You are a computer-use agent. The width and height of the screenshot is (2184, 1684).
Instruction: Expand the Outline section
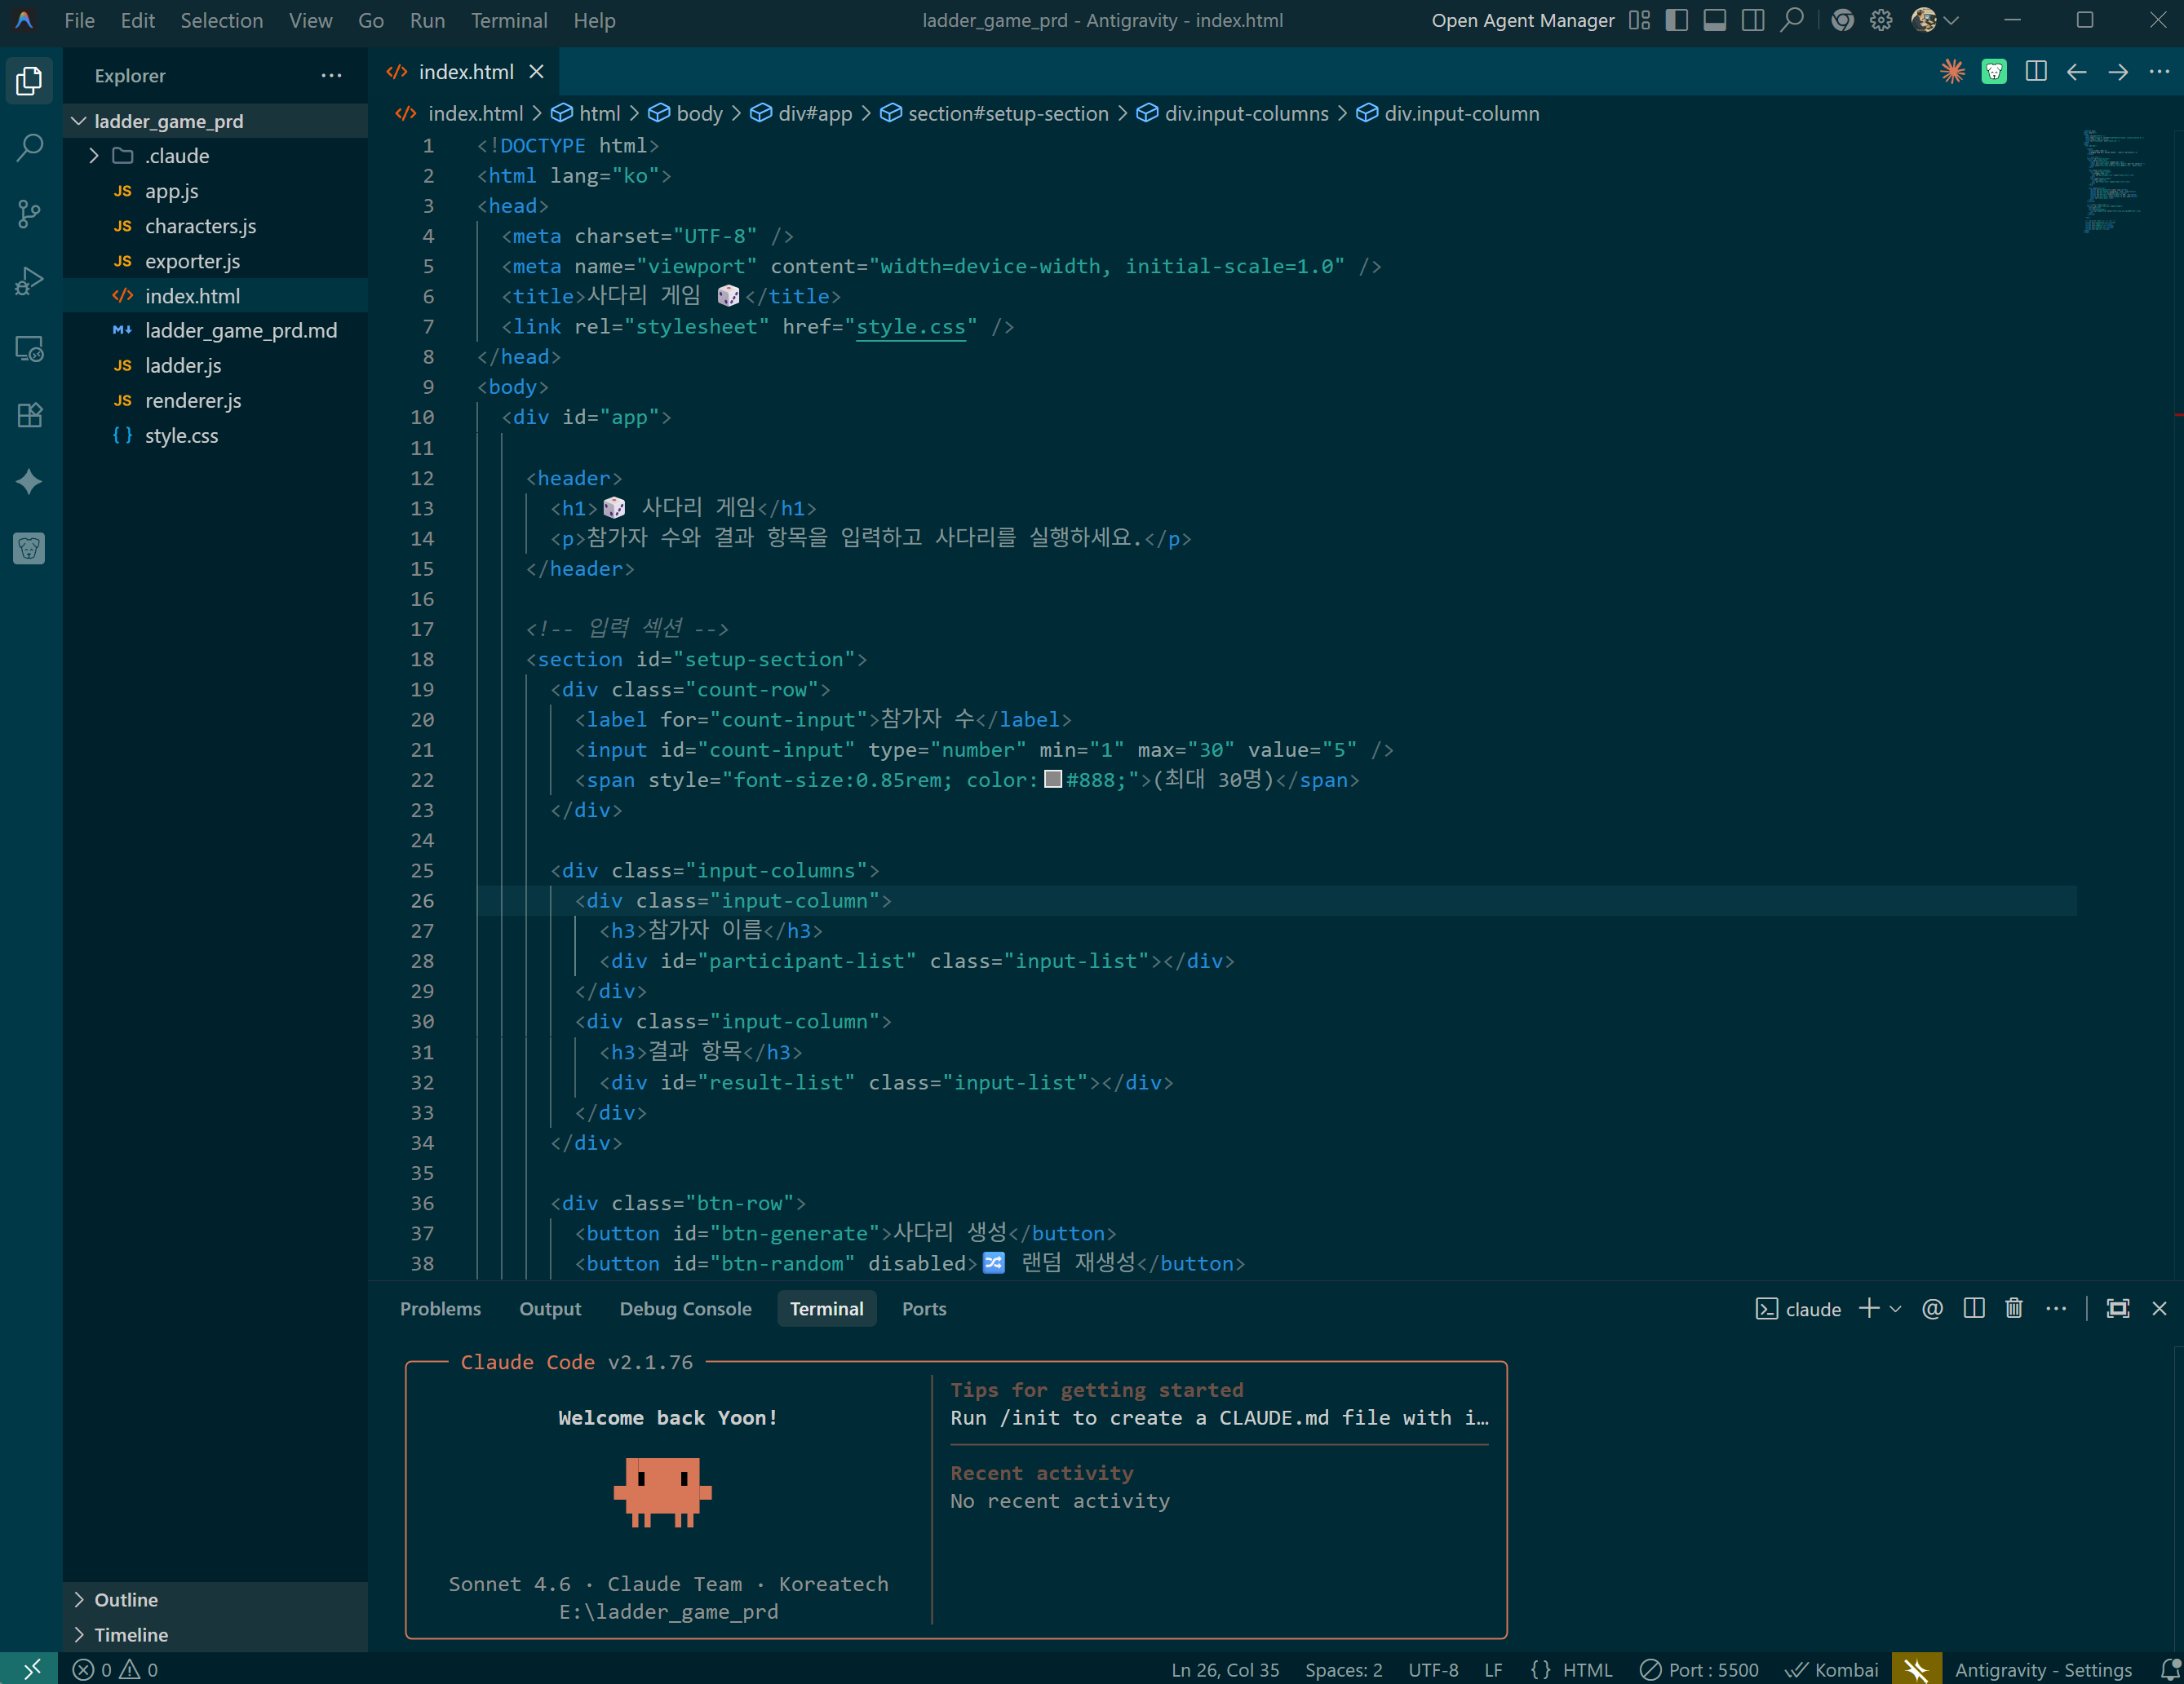(126, 1599)
